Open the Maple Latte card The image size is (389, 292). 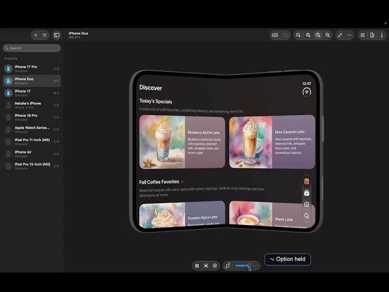click(272, 214)
